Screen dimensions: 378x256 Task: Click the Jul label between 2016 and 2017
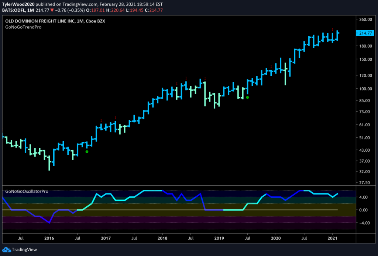[78, 238]
